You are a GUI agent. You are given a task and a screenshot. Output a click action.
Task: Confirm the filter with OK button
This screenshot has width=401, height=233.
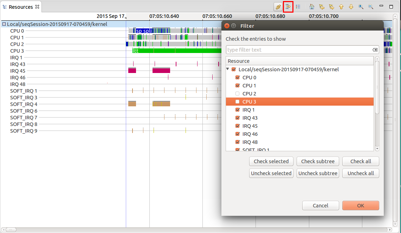coord(361,206)
